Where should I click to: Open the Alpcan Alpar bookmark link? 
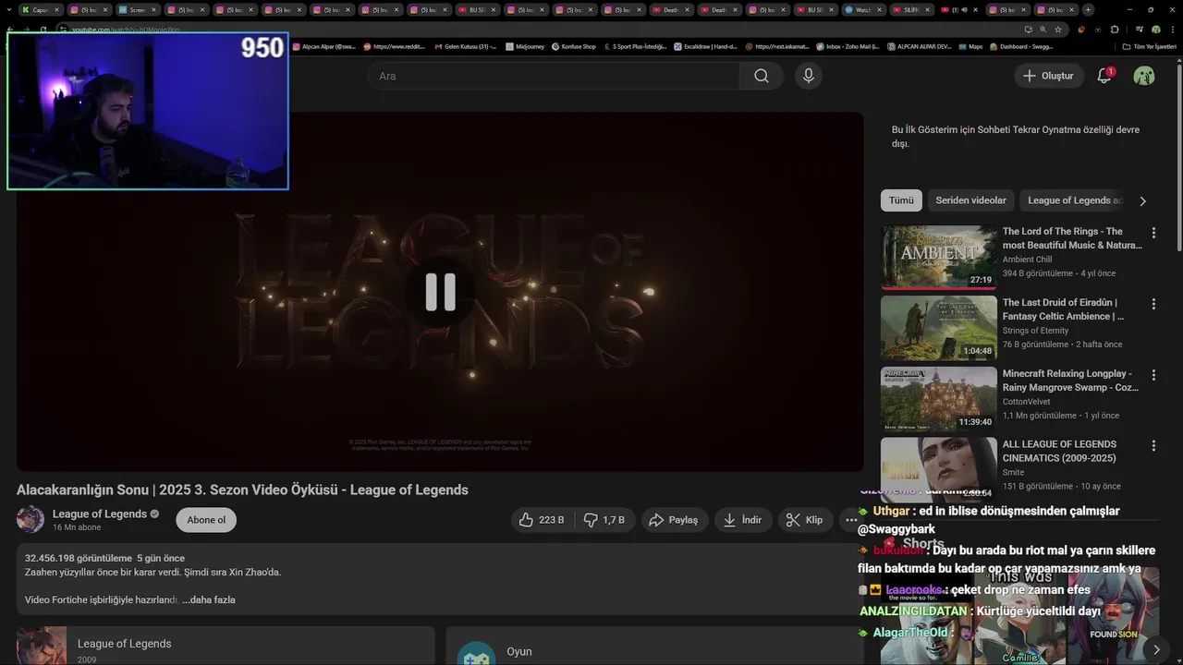[x=324, y=46]
